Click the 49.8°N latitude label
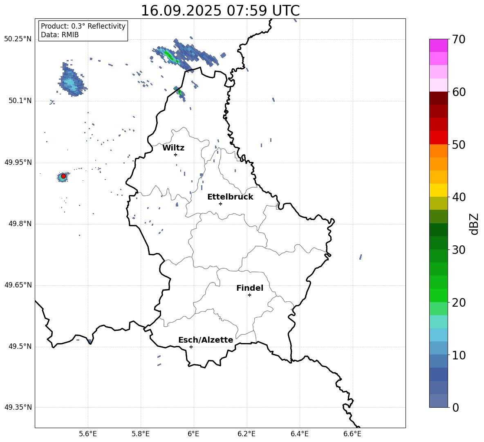The height and width of the screenshot is (442, 484). [x=20, y=224]
